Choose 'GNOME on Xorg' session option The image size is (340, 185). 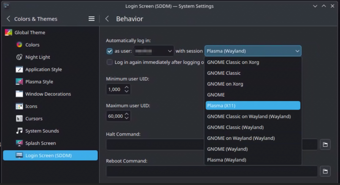pos(225,84)
